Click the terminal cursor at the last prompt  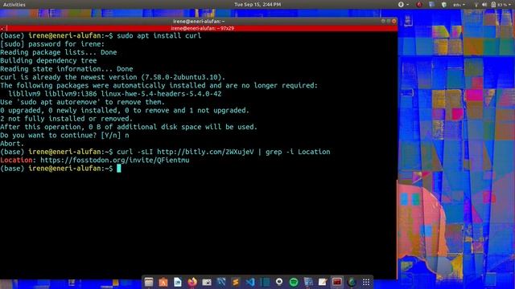119,169
